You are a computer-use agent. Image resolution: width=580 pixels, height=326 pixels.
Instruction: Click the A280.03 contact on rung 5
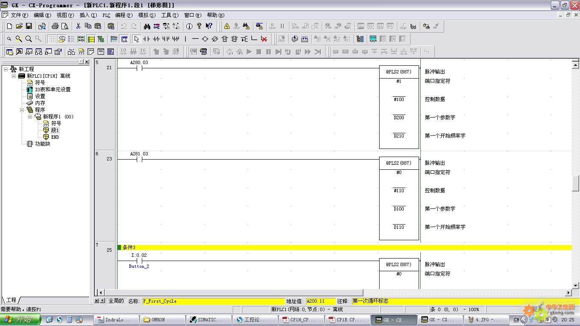pyautogui.click(x=139, y=68)
